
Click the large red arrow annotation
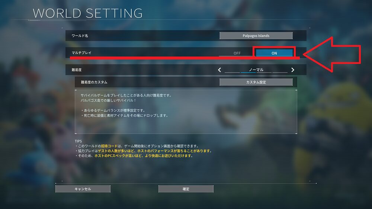(x=332, y=54)
